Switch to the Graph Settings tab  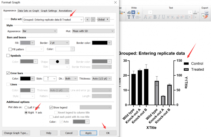tap(49, 11)
